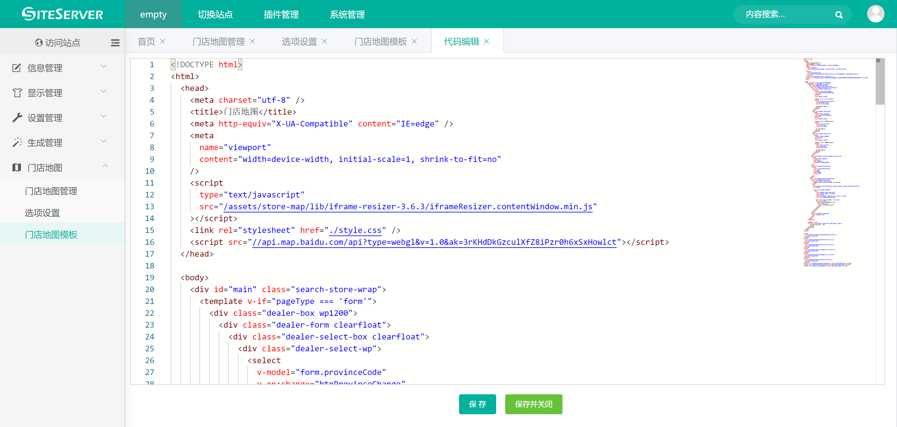Close the 门店地图管理 tab
Screen dimensions: 897x427
click(x=253, y=41)
